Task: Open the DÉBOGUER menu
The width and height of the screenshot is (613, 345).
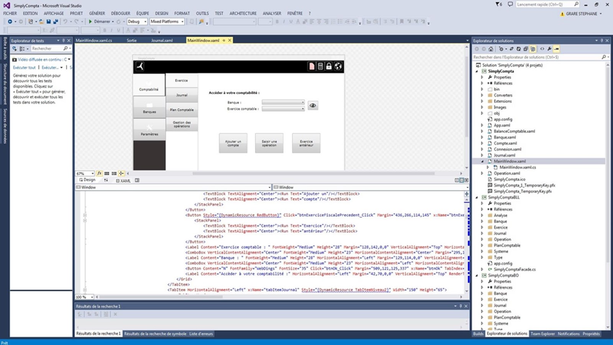Action: pos(121,13)
